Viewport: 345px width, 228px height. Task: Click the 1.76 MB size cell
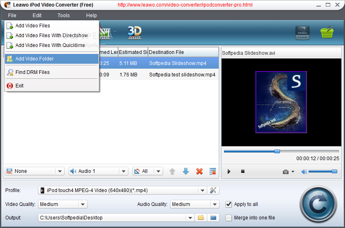click(128, 75)
